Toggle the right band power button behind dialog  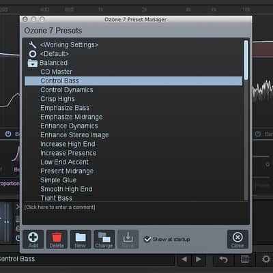tap(258, 134)
